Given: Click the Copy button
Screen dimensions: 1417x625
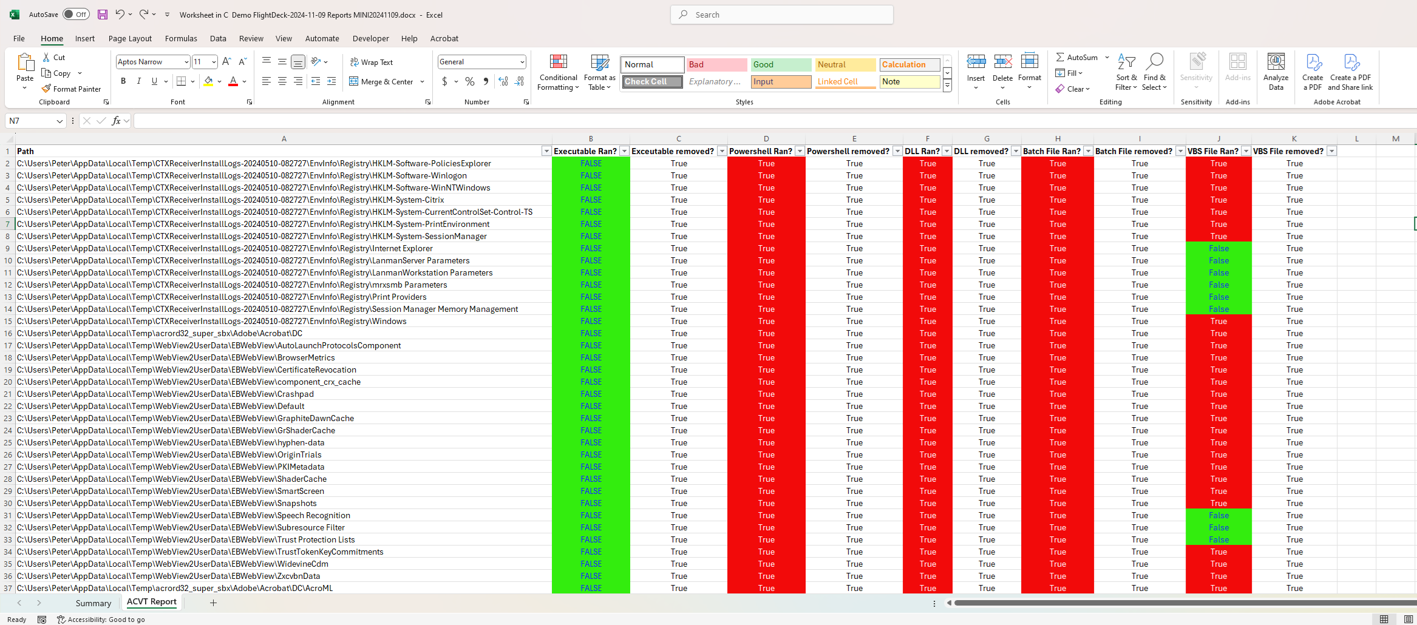Looking at the screenshot, I should tap(56, 73).
